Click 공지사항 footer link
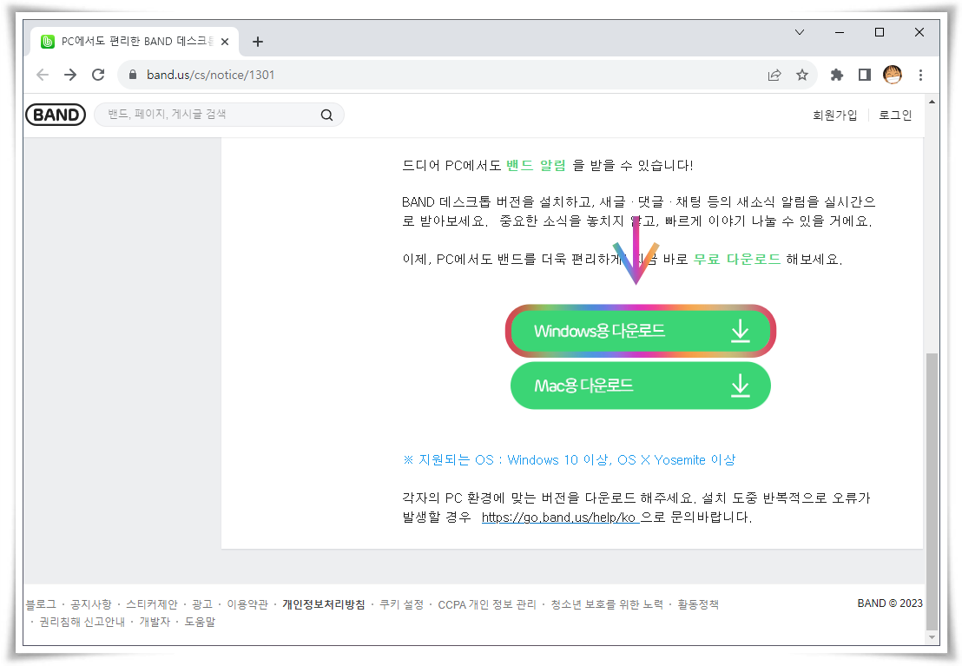This screenshot has width=962, height=666. 91,604
